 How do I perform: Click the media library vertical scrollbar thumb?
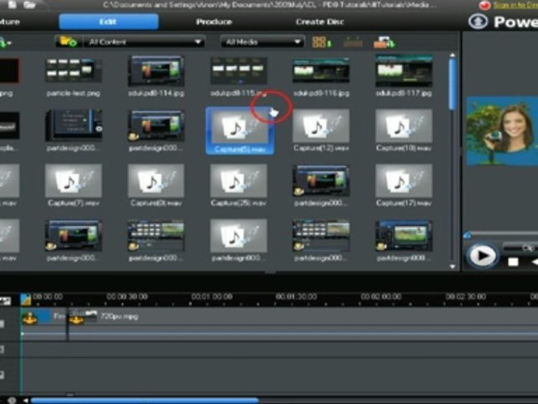click(x=453, y=85)
